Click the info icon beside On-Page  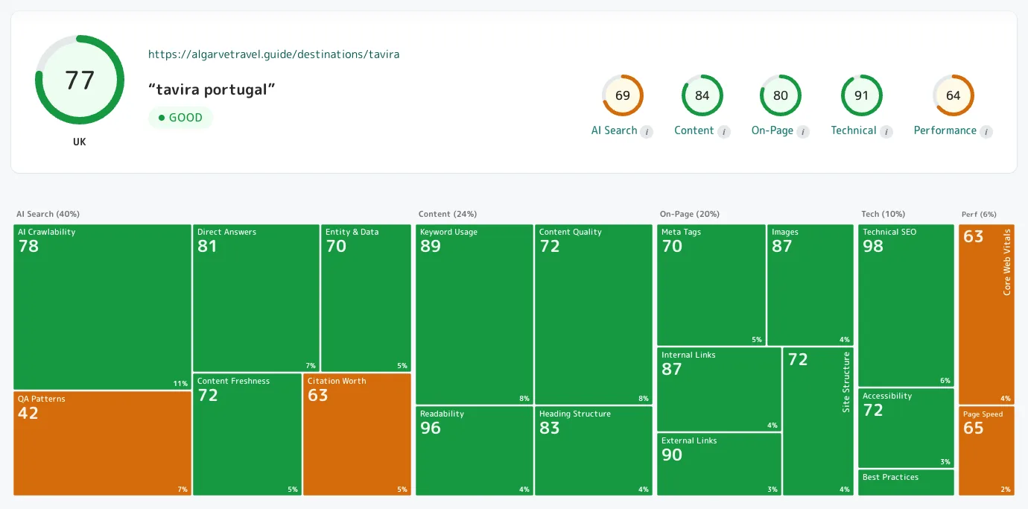[803, 132]
